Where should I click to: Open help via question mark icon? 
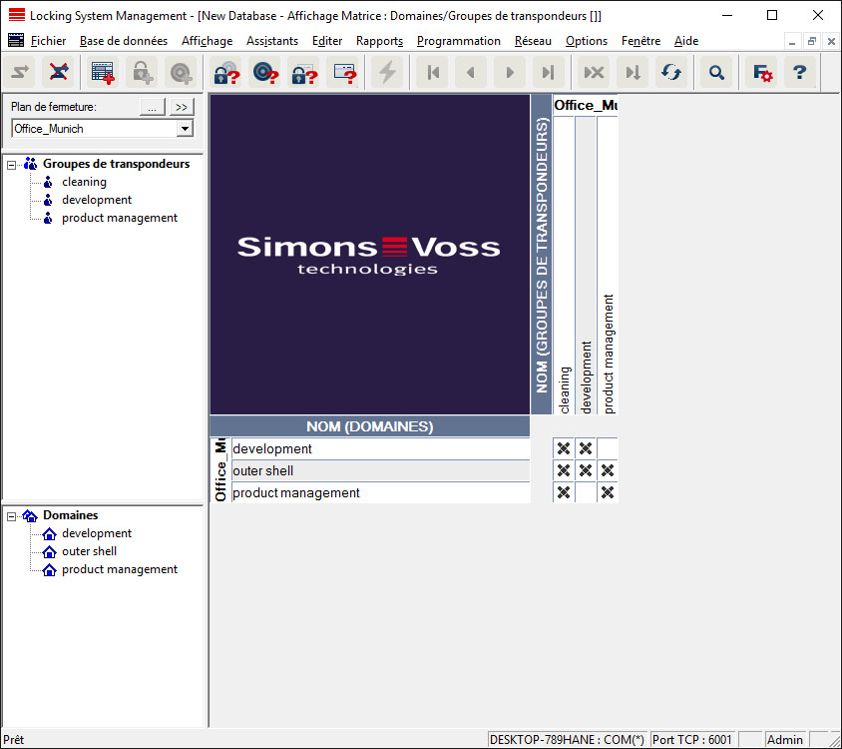tap(798, 72)
